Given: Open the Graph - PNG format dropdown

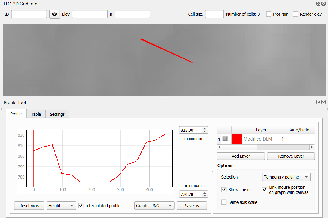Looking at the screenshot, I should (x=154, y=206).
